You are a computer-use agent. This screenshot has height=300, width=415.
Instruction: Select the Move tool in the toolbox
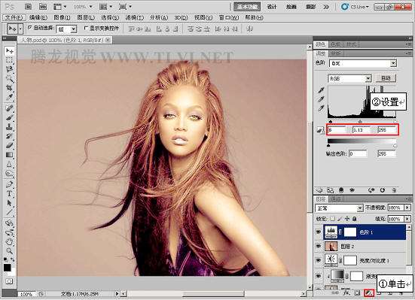pyautogui.click(x=10, y=50)
